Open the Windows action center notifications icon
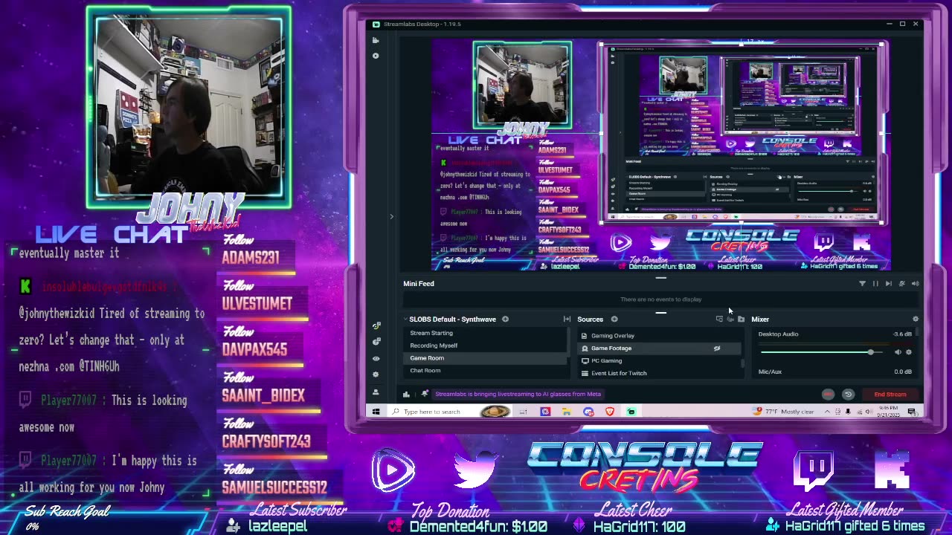 [912, 412]
